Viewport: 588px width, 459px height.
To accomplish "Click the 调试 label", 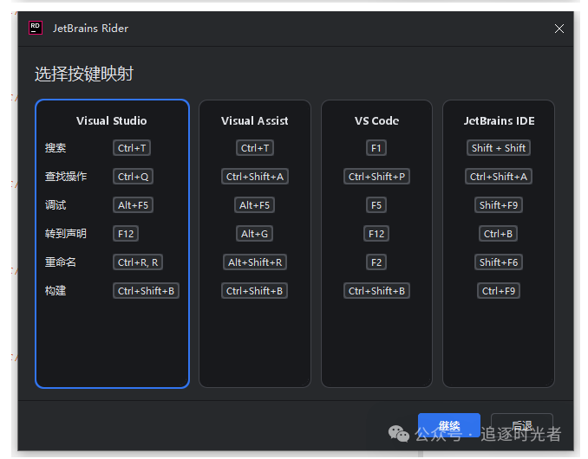I will (56, 205).
